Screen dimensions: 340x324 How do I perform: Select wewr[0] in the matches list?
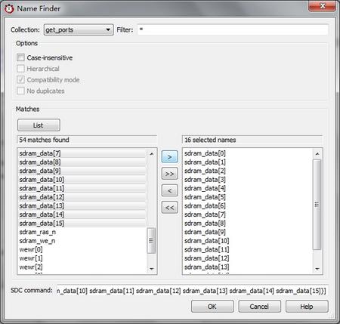coord(31,249)
